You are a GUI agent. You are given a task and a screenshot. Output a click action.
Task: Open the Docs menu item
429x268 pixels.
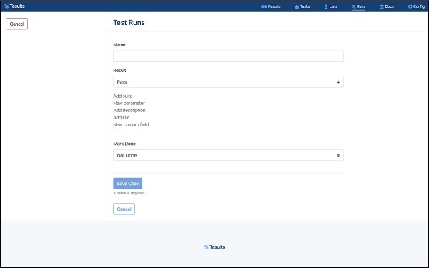[387, 6]
